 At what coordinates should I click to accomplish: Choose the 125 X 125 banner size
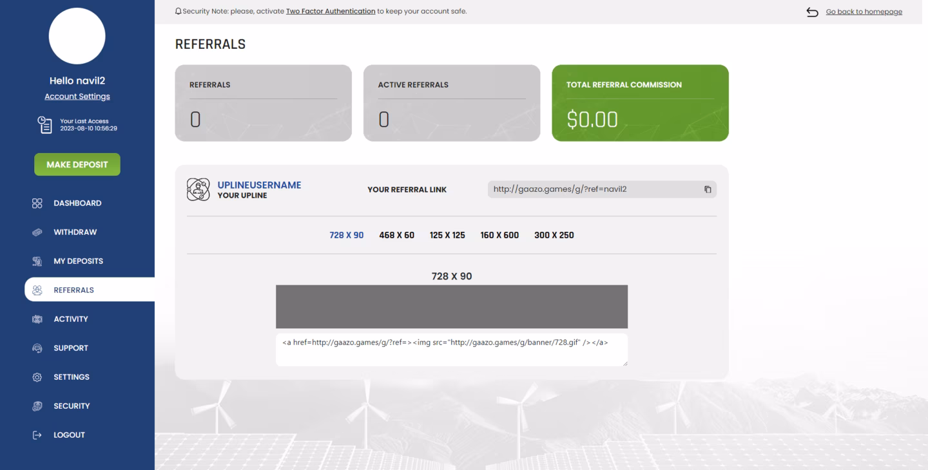pos(447,235)
